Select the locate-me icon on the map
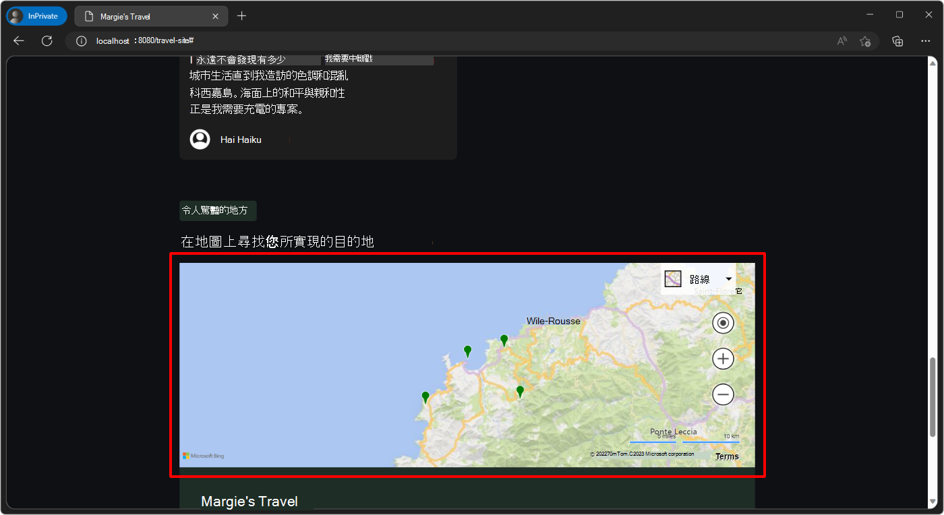The image size is (944, 515). [723, 322]
